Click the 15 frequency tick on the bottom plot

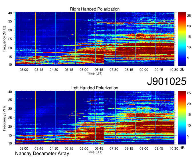(10, 136)
